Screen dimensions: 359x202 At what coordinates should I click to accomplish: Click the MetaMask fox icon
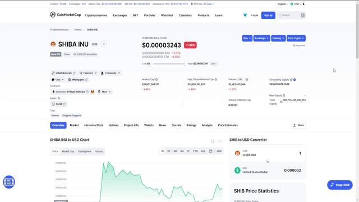coord(92,91)
